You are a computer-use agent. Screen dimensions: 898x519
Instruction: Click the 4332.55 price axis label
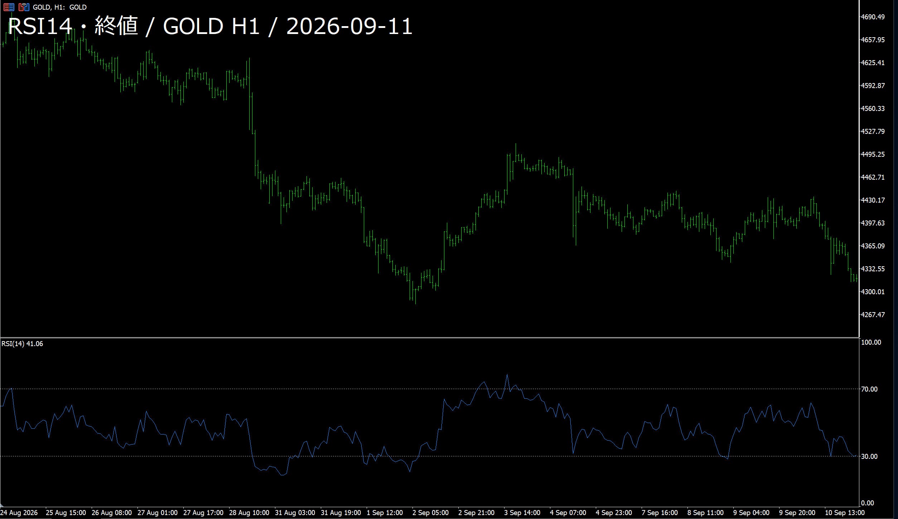point(873,269)
